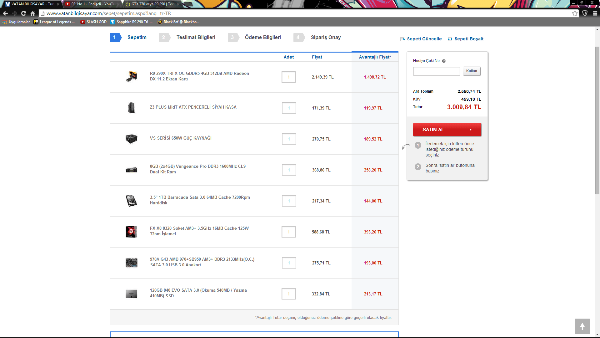This screenshot has width=600, height=338.
Task: Go back with browser back arrow
Action: click(x=5, y=13)
